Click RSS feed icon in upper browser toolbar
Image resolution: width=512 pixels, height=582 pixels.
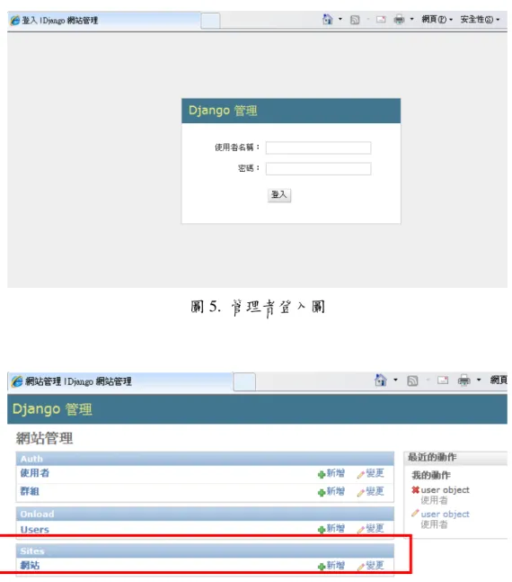pos(355,20)
